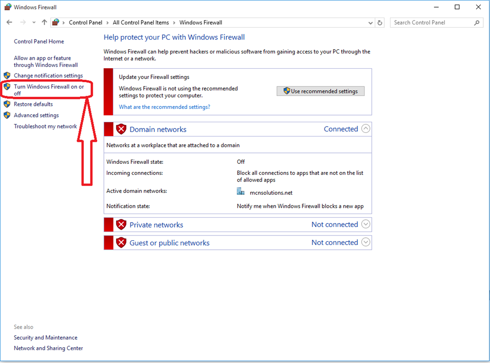The height and width of the screenshot is (363, 490).
Task: Click shield icon beside Restore defaults
Action: click(7, 104)
